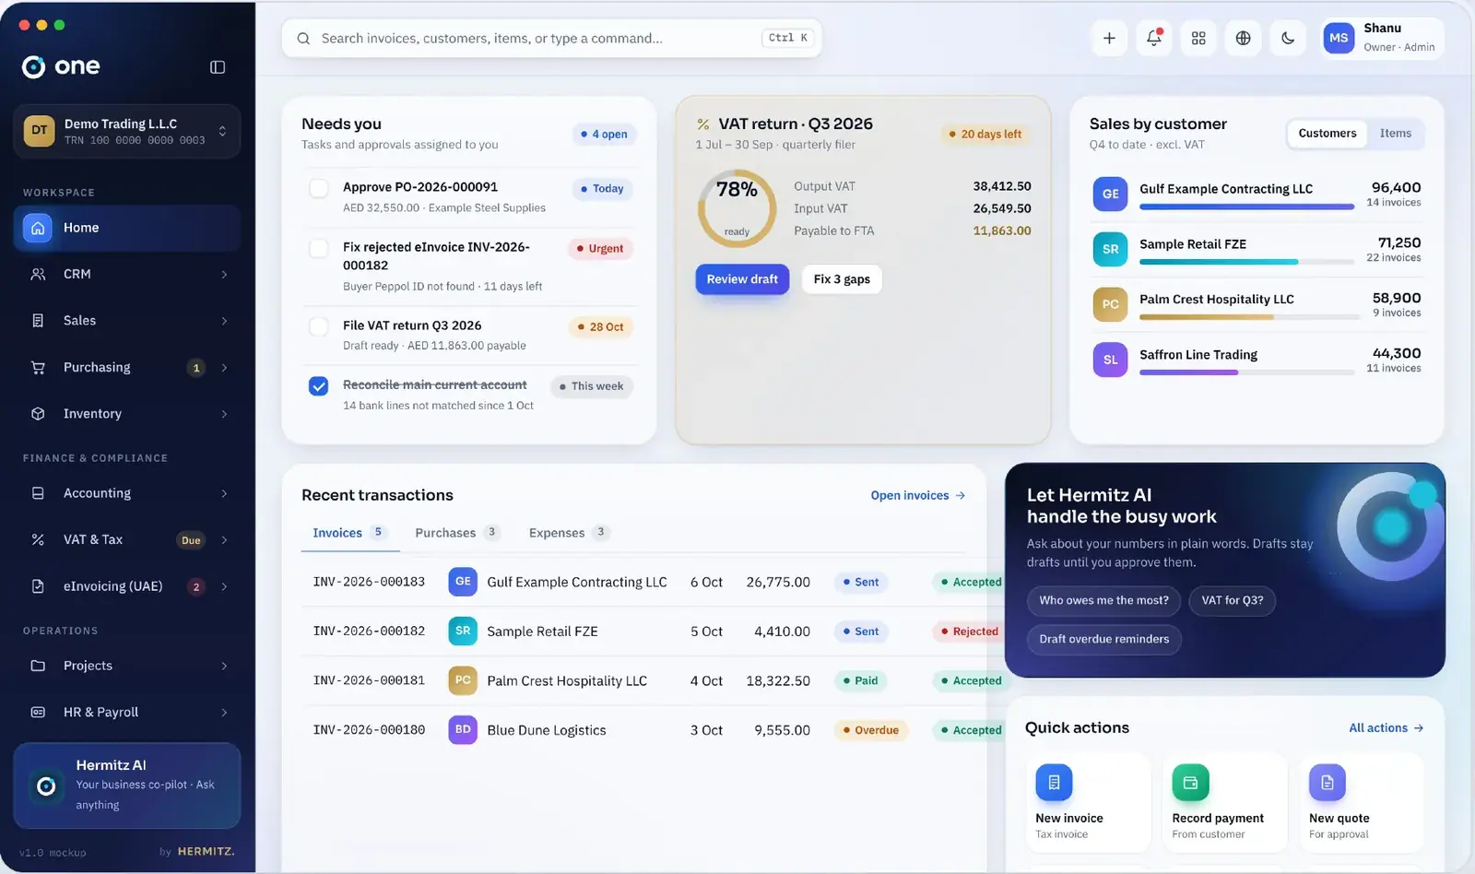Click Saffron Line Trading sales bar
1475x874 pixels.
coord(1249,372)
